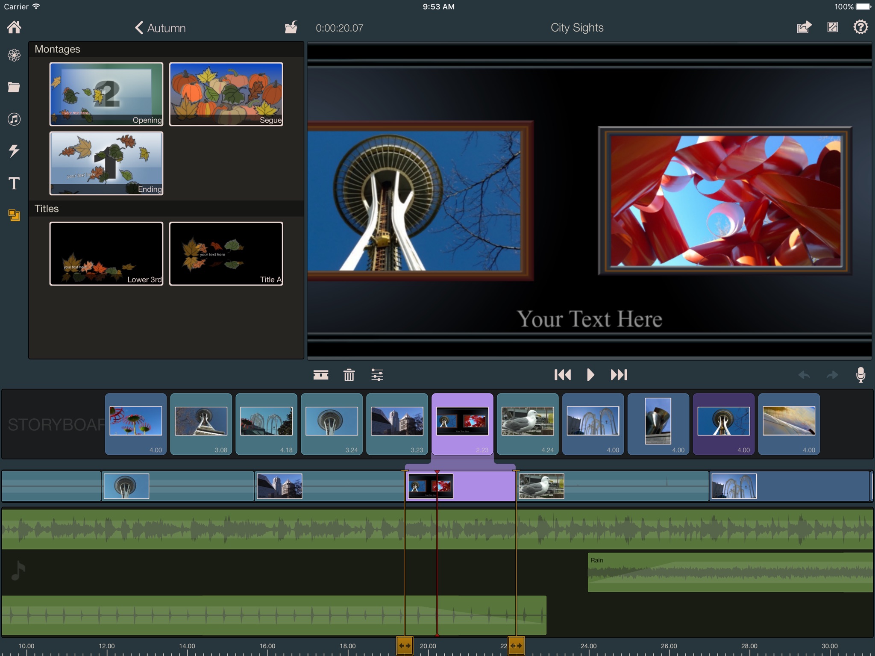Click the 0:00:20.07 timecode
875x656 pixels.
[x=339, y=28]
